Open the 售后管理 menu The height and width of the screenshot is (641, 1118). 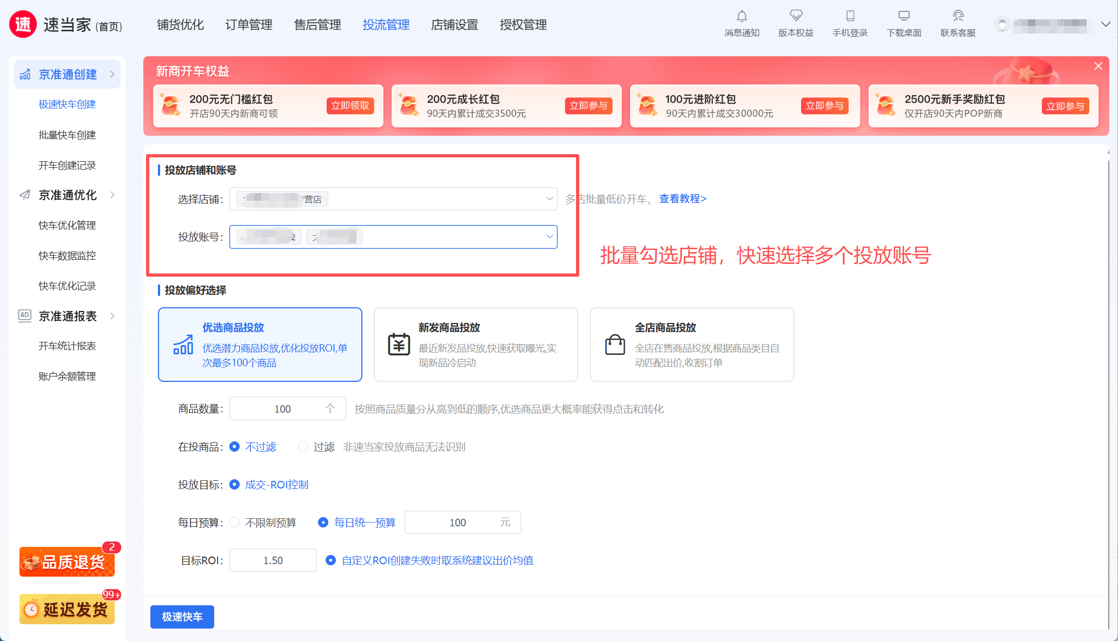pos(317,25)
